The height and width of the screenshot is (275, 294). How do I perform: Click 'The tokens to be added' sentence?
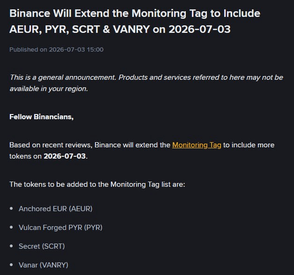click(x=97, y=184)
